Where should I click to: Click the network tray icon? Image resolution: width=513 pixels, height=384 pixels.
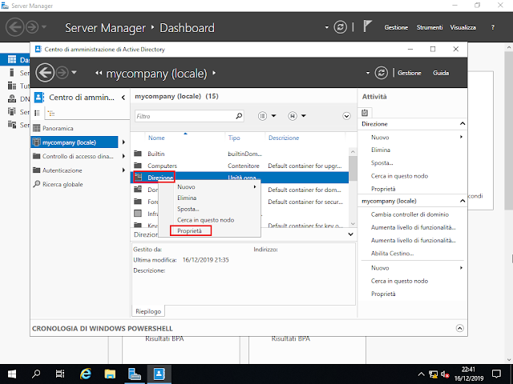(433, 374)
